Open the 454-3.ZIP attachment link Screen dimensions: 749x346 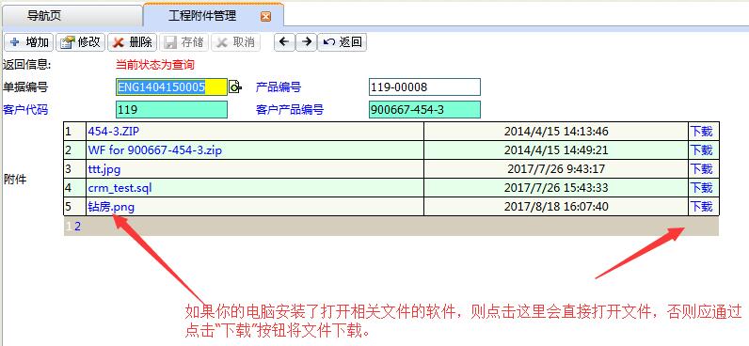tap(113, 132)
